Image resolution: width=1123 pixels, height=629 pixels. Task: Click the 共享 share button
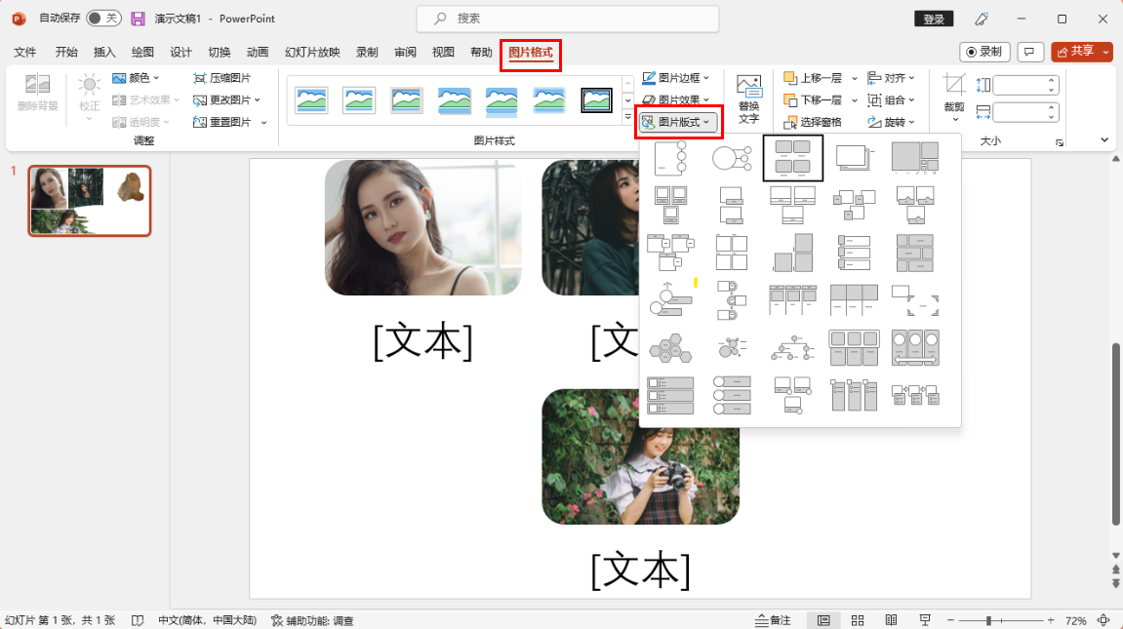(1081, 52)
